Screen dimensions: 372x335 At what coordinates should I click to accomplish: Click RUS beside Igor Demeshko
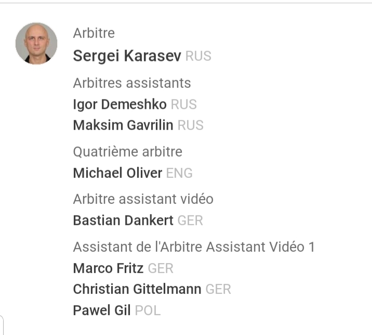click(x=183, y=105)
